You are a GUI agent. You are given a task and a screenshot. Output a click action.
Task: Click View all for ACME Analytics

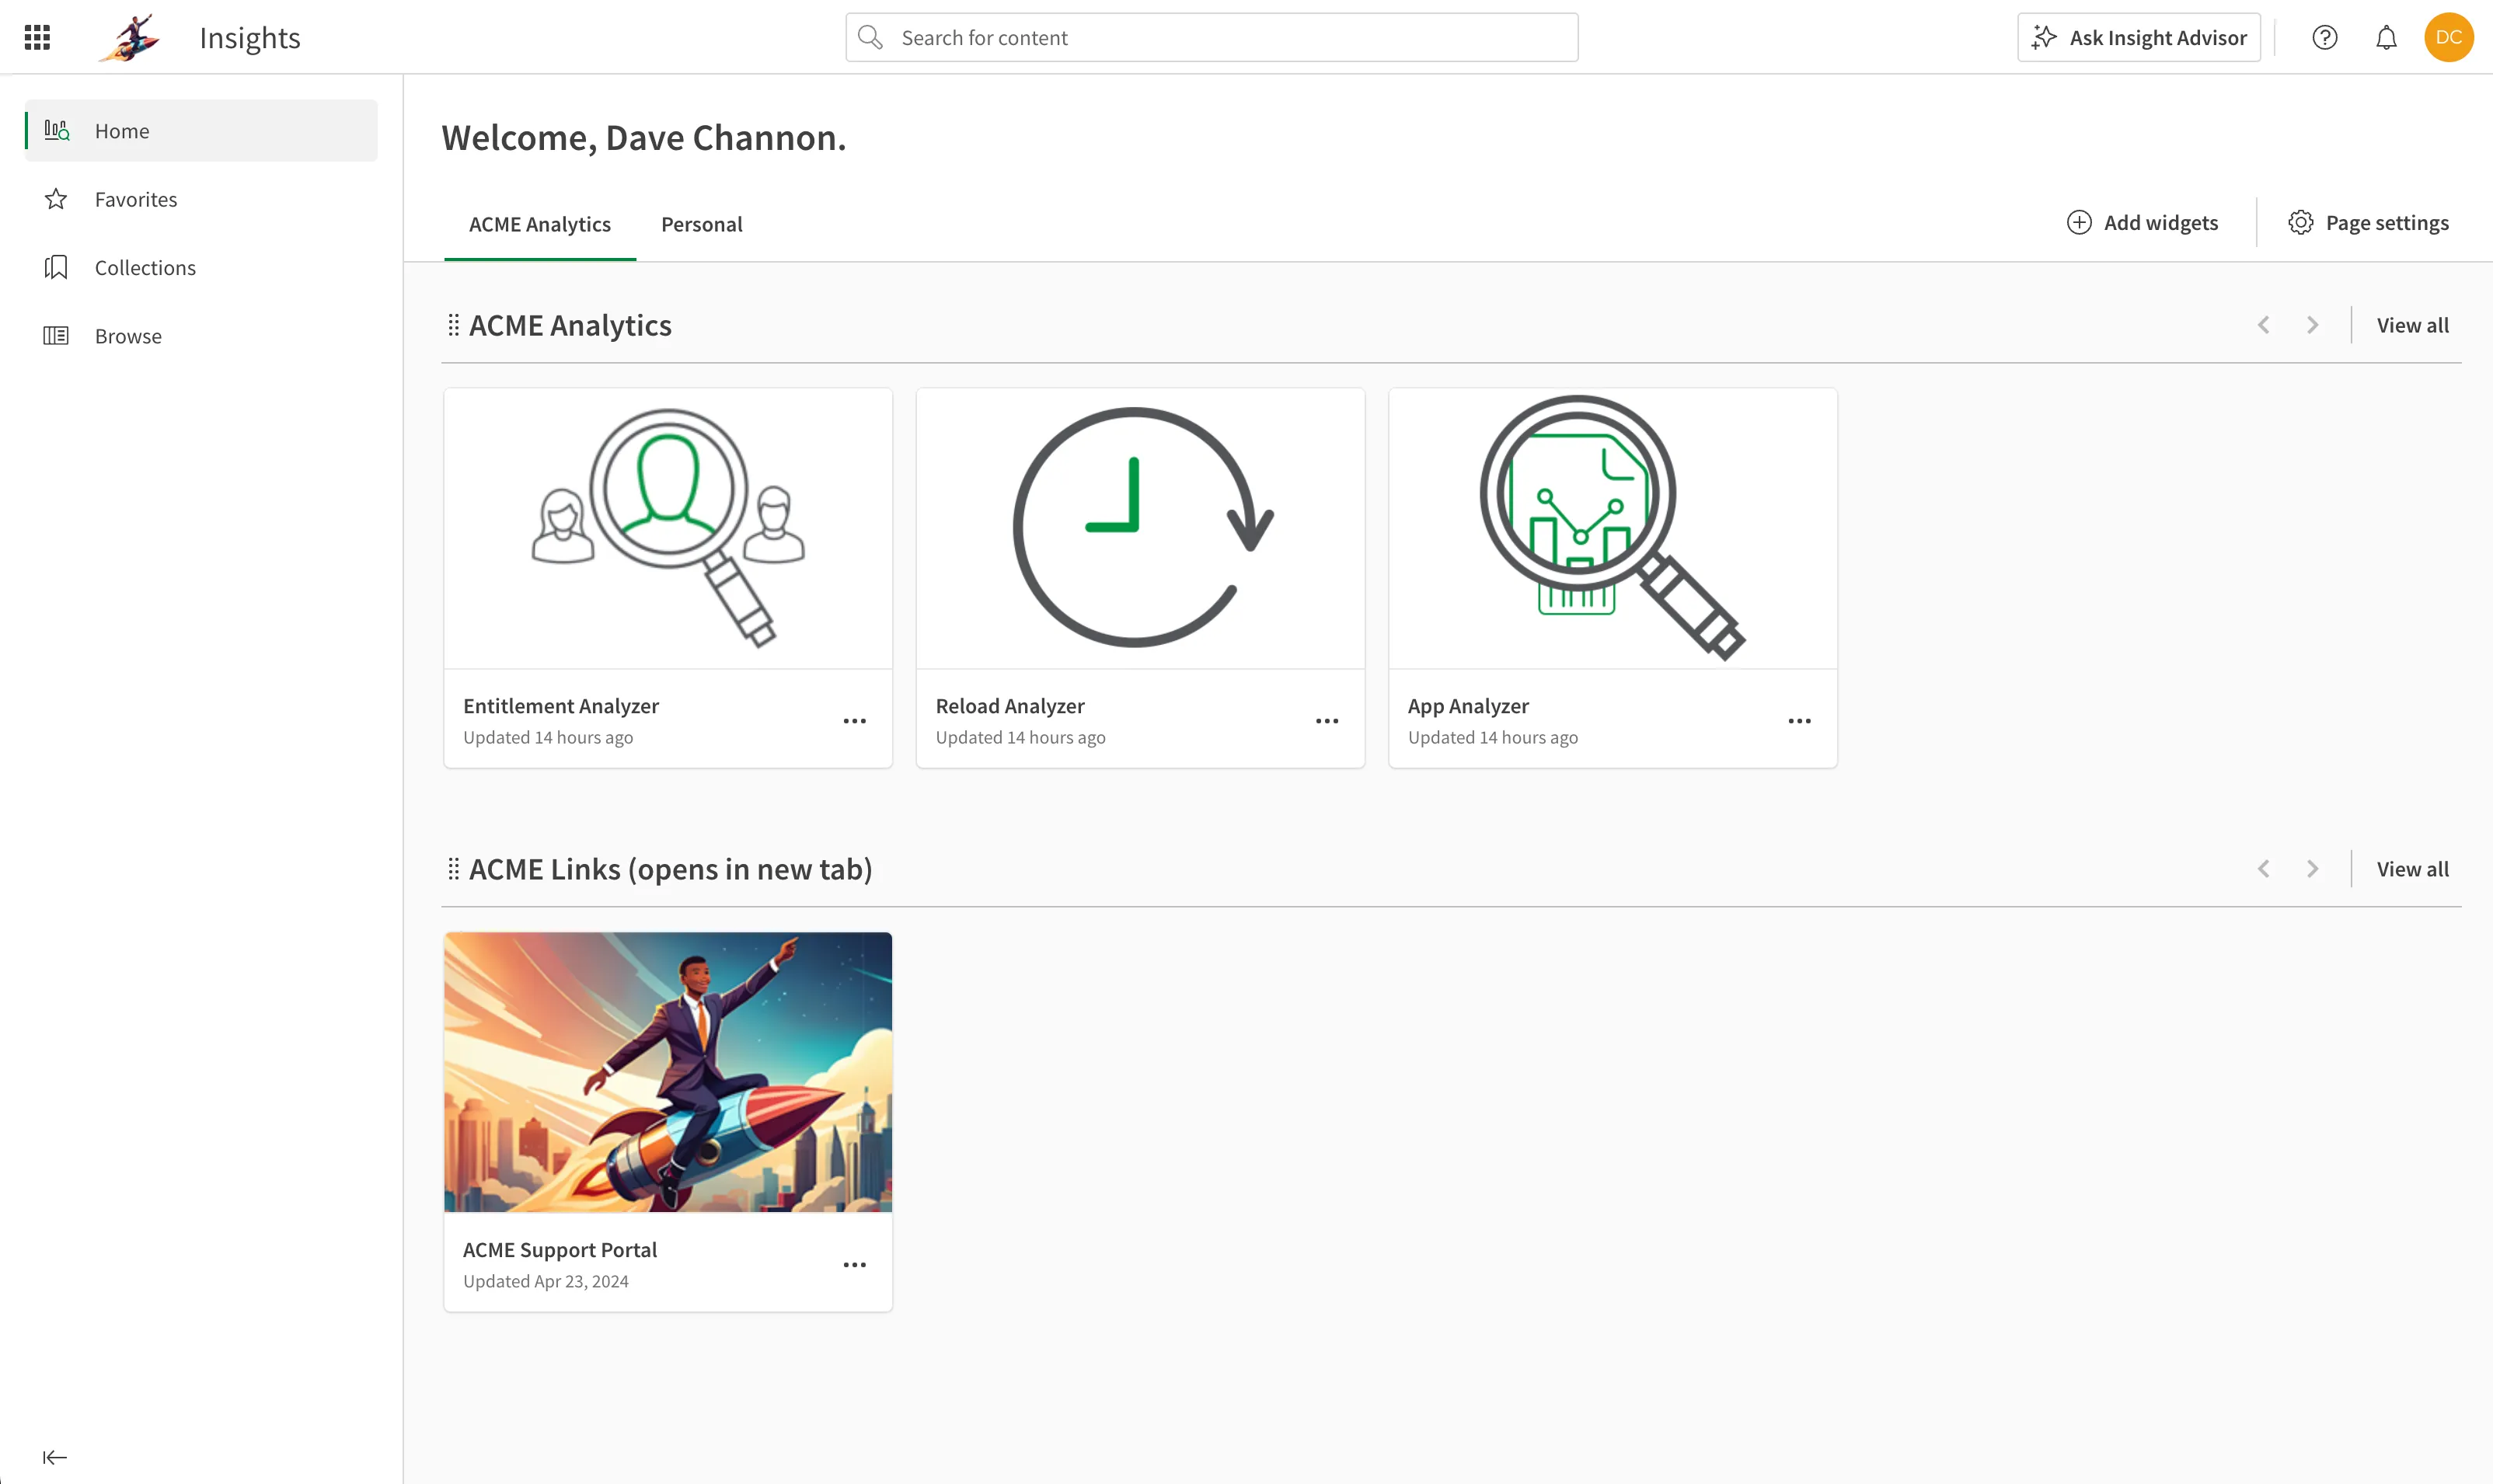[2411, 325]
